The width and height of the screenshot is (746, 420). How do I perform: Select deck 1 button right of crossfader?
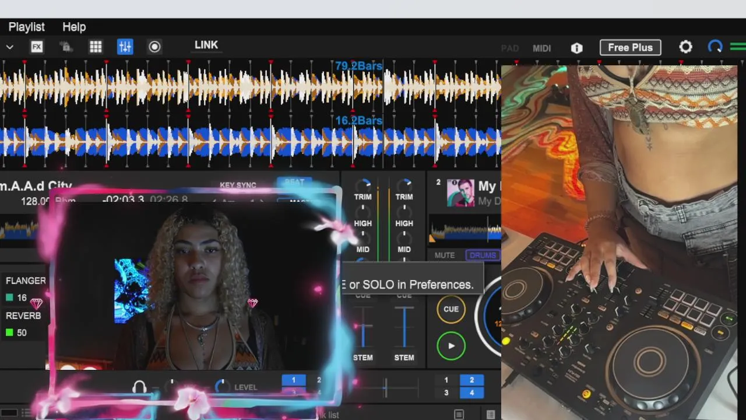[x=446, y=380]
